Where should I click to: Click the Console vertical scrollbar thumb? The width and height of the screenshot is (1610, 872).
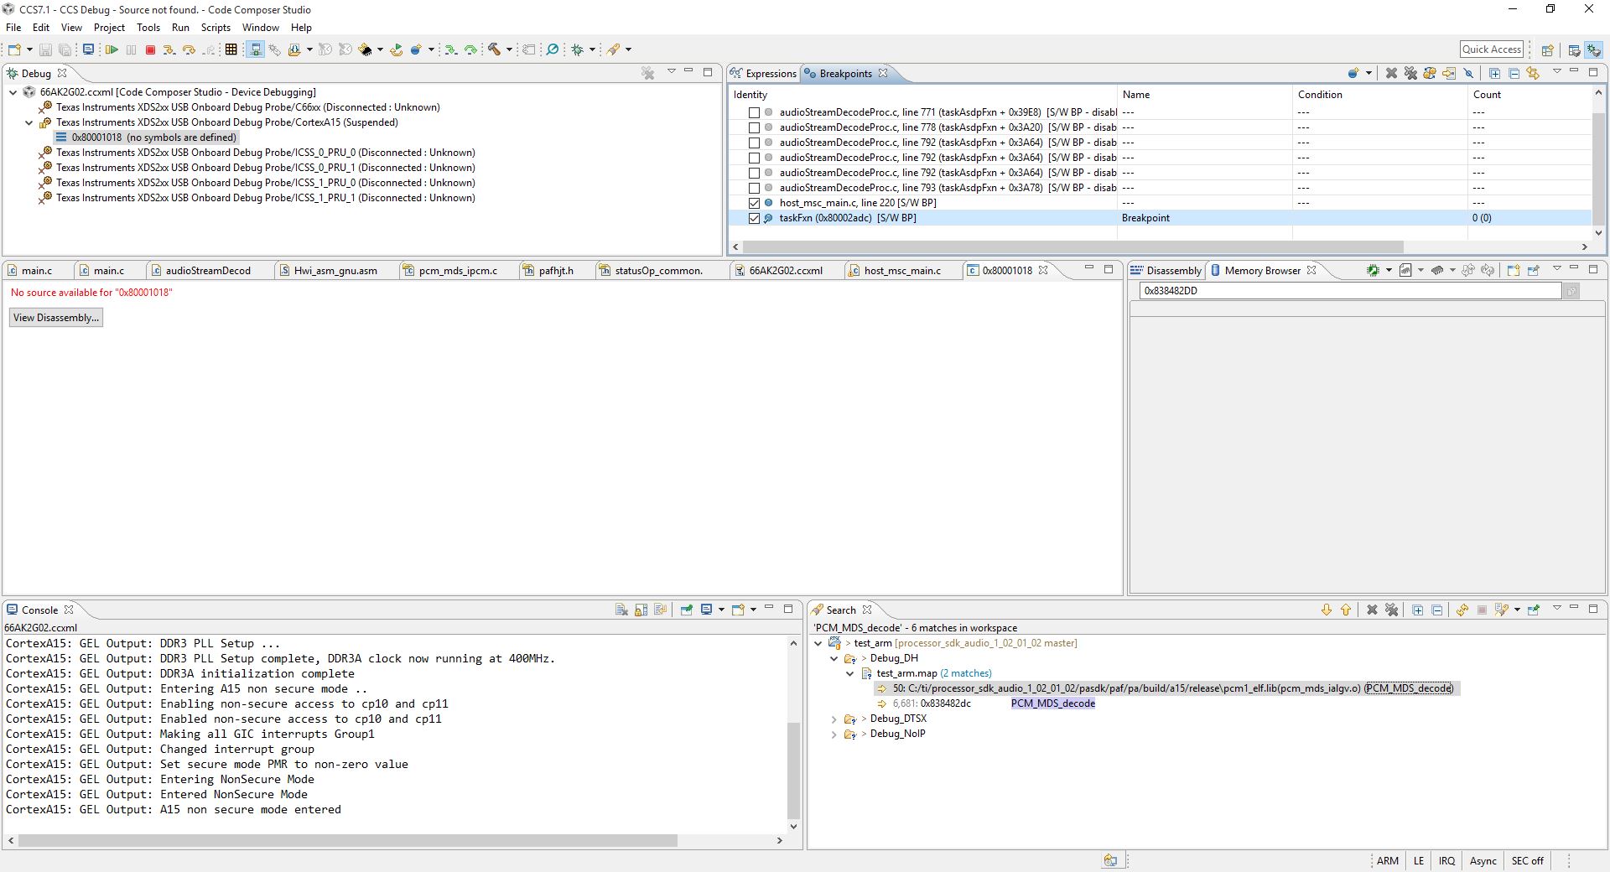pyautogui.click(x=794, y=770)
